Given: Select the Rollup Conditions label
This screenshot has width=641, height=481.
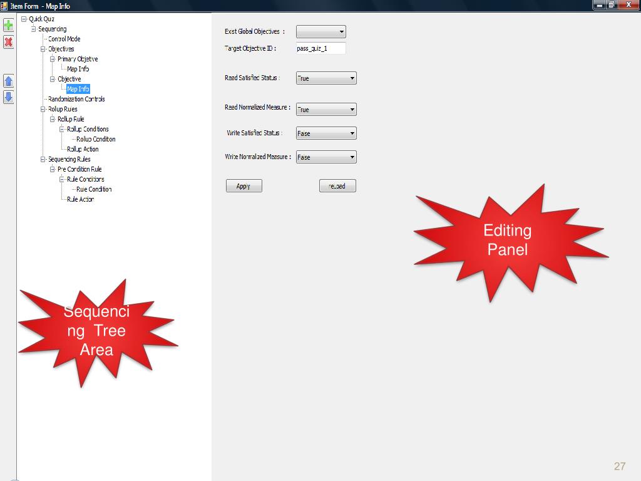Looking at the screenshot, I should (88, 129).
